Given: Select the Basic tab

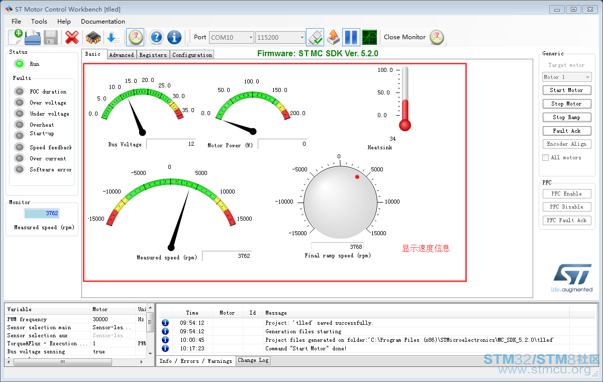Looking at the screenshot, I should coord(93,54).
